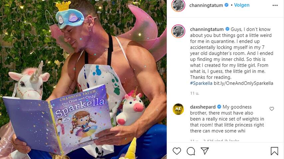This screenshot has width=284, height=159.
Task: Share the post via paper plane icon
Action: click(x=205, y=151)
